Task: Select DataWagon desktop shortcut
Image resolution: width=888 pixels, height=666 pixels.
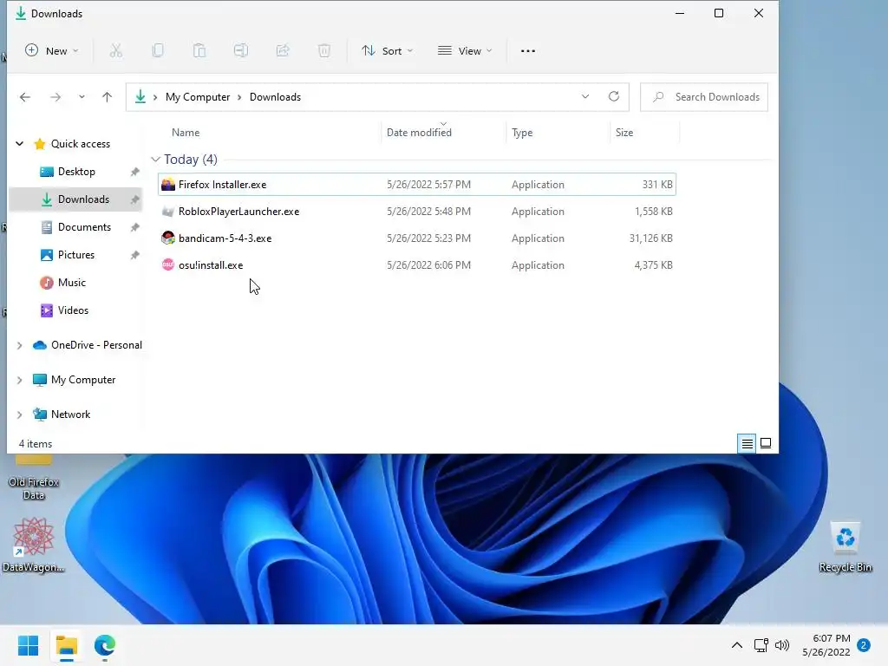Action: 34,545
